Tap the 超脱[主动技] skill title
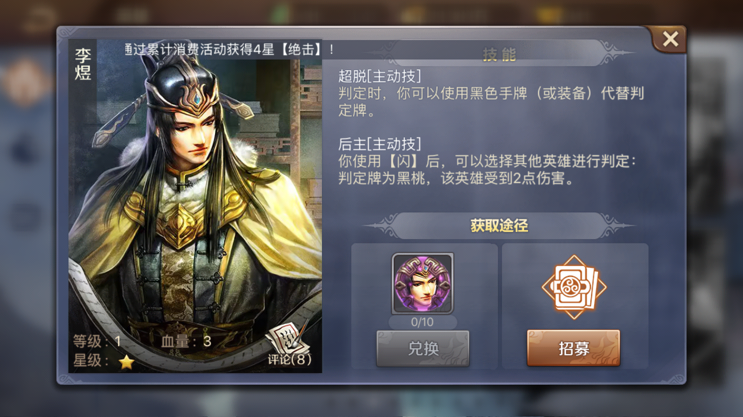The image size is (743, 417). point(380,76)
